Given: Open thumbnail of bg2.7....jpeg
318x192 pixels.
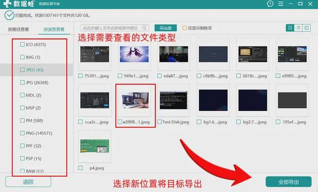Looking at the screenshot, I should pos(252,100).
